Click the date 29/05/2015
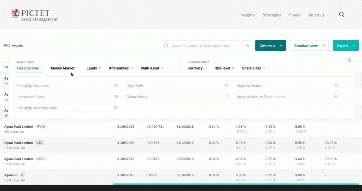Screen dimensions: 362x191 tap(185, 159)
